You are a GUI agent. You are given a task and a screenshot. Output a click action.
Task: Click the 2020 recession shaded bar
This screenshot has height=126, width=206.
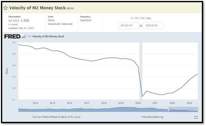point(141,71)
